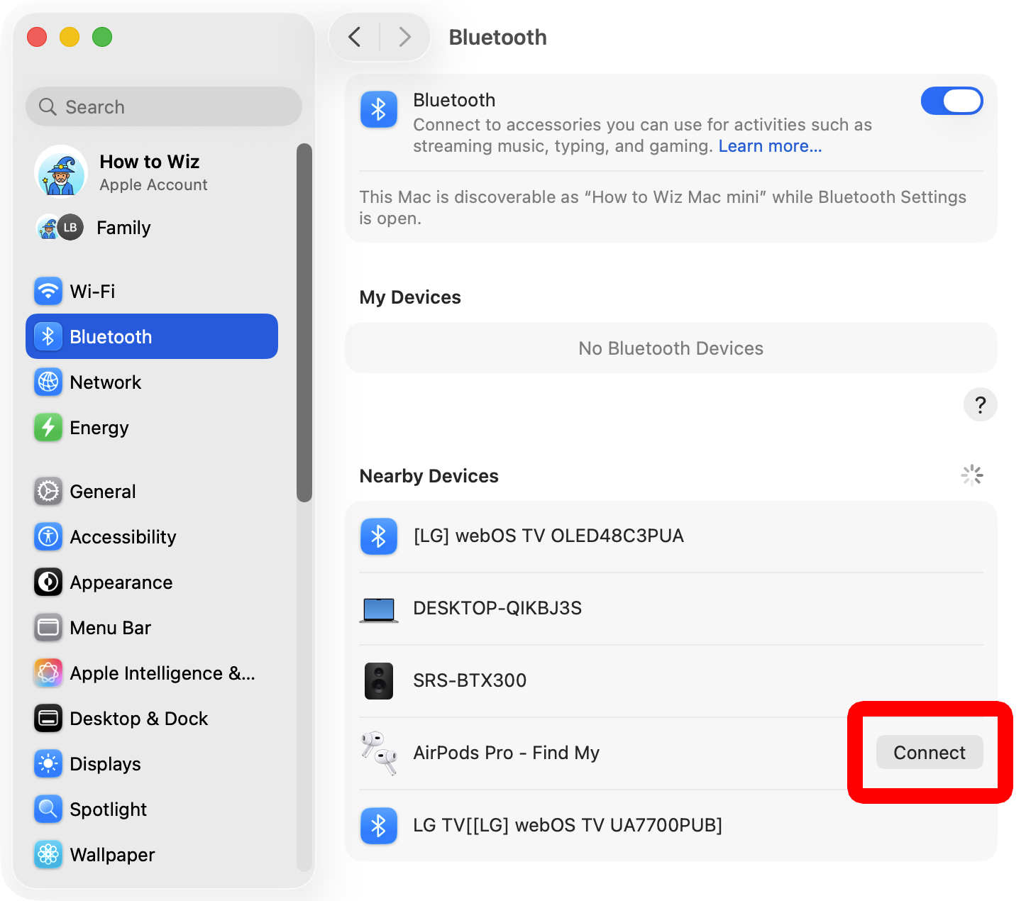
Task: Click the Spotlight icon in the sidebar
Action: click(48, 809)
